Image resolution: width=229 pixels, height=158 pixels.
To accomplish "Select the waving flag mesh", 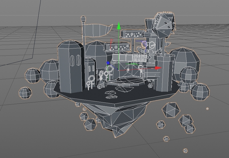I will (x=98, y=30).
